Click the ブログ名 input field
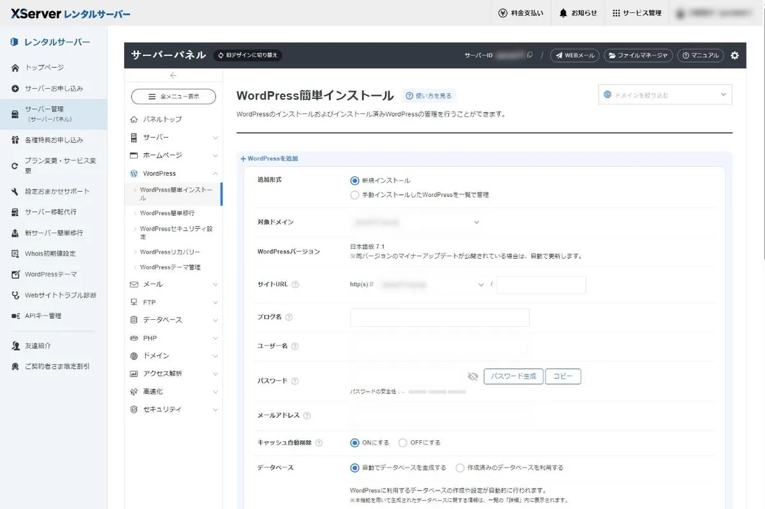This screenshot has width=765, height=509. [x=440, y=317]
